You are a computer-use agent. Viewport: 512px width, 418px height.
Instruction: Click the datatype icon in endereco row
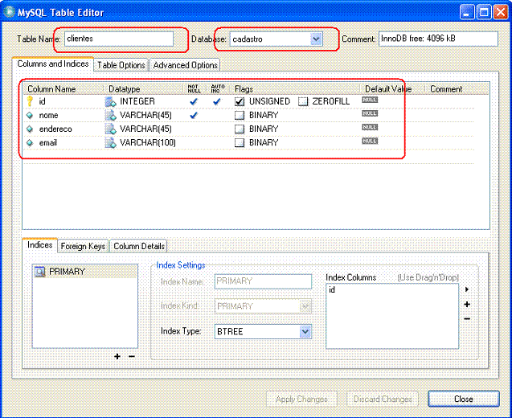111,129
